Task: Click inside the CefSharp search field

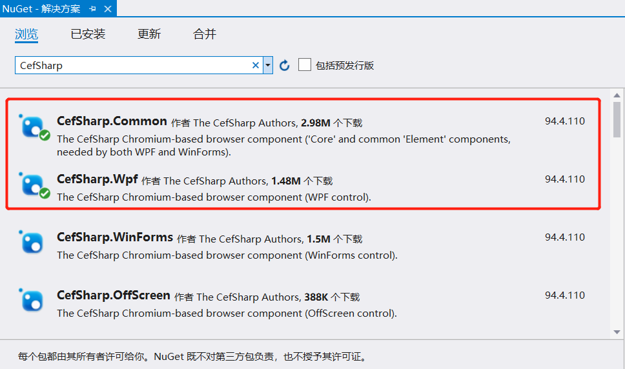Action: [134, 65]
